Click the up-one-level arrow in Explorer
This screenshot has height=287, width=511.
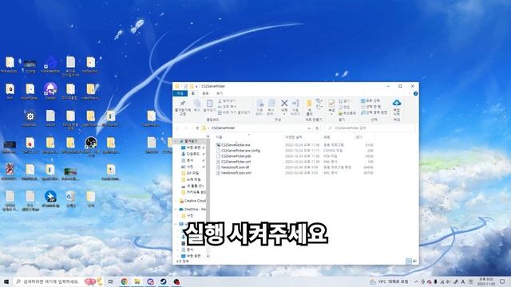pos(197,128)
